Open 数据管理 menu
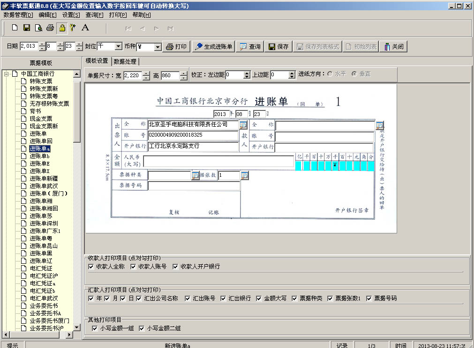 click(18, 15)
